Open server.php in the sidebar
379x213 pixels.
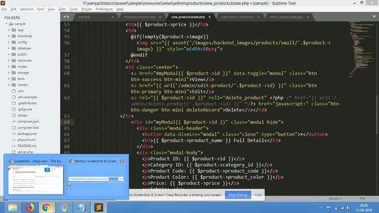25,152
